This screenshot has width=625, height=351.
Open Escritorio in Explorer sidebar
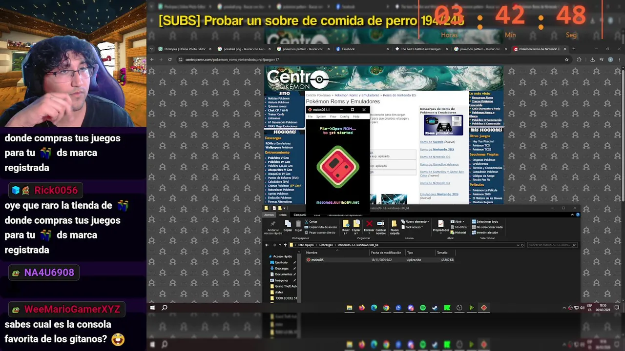pos(281,262)
